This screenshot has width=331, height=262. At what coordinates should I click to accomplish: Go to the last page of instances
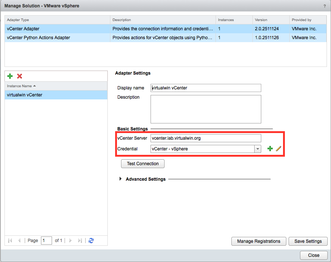coord(80,241)
